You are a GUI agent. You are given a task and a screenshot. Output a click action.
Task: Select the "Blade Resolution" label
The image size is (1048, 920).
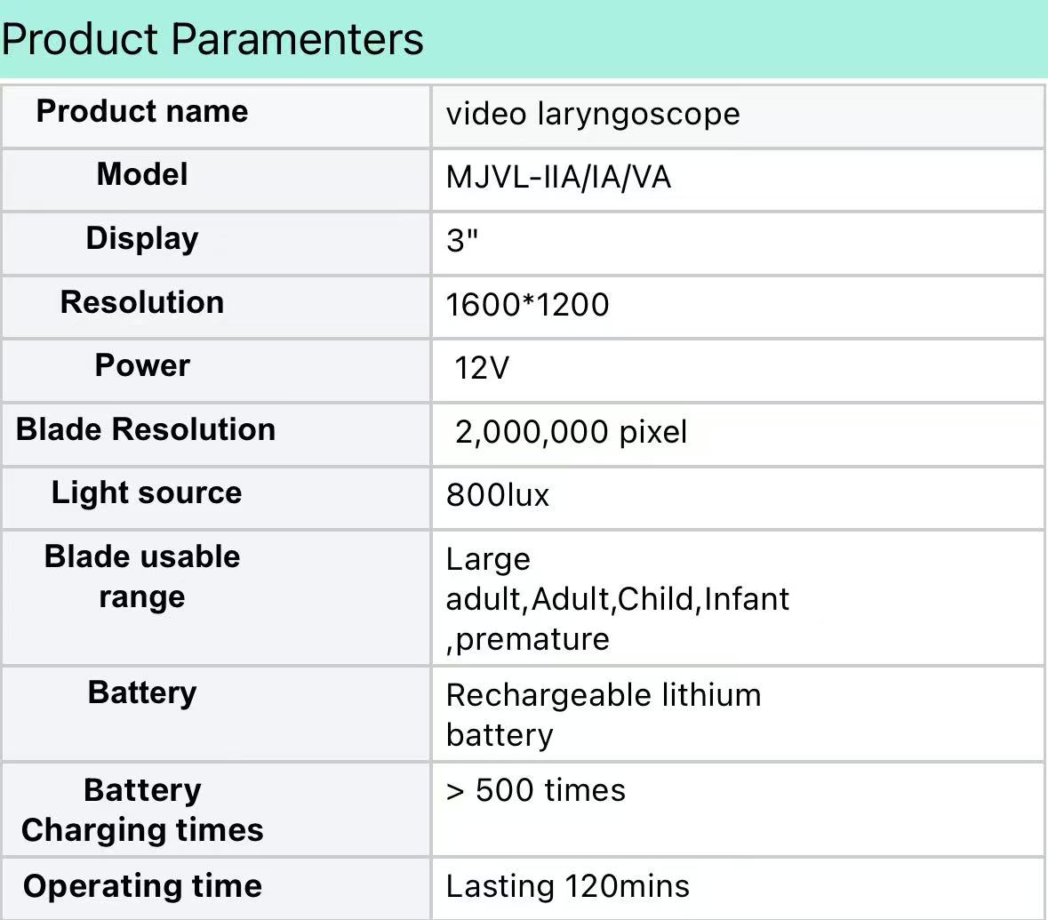[146, 429]
